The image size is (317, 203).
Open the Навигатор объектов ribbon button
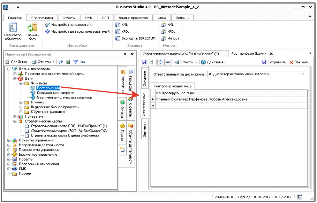pyautogui.click(x=13, y=31)
